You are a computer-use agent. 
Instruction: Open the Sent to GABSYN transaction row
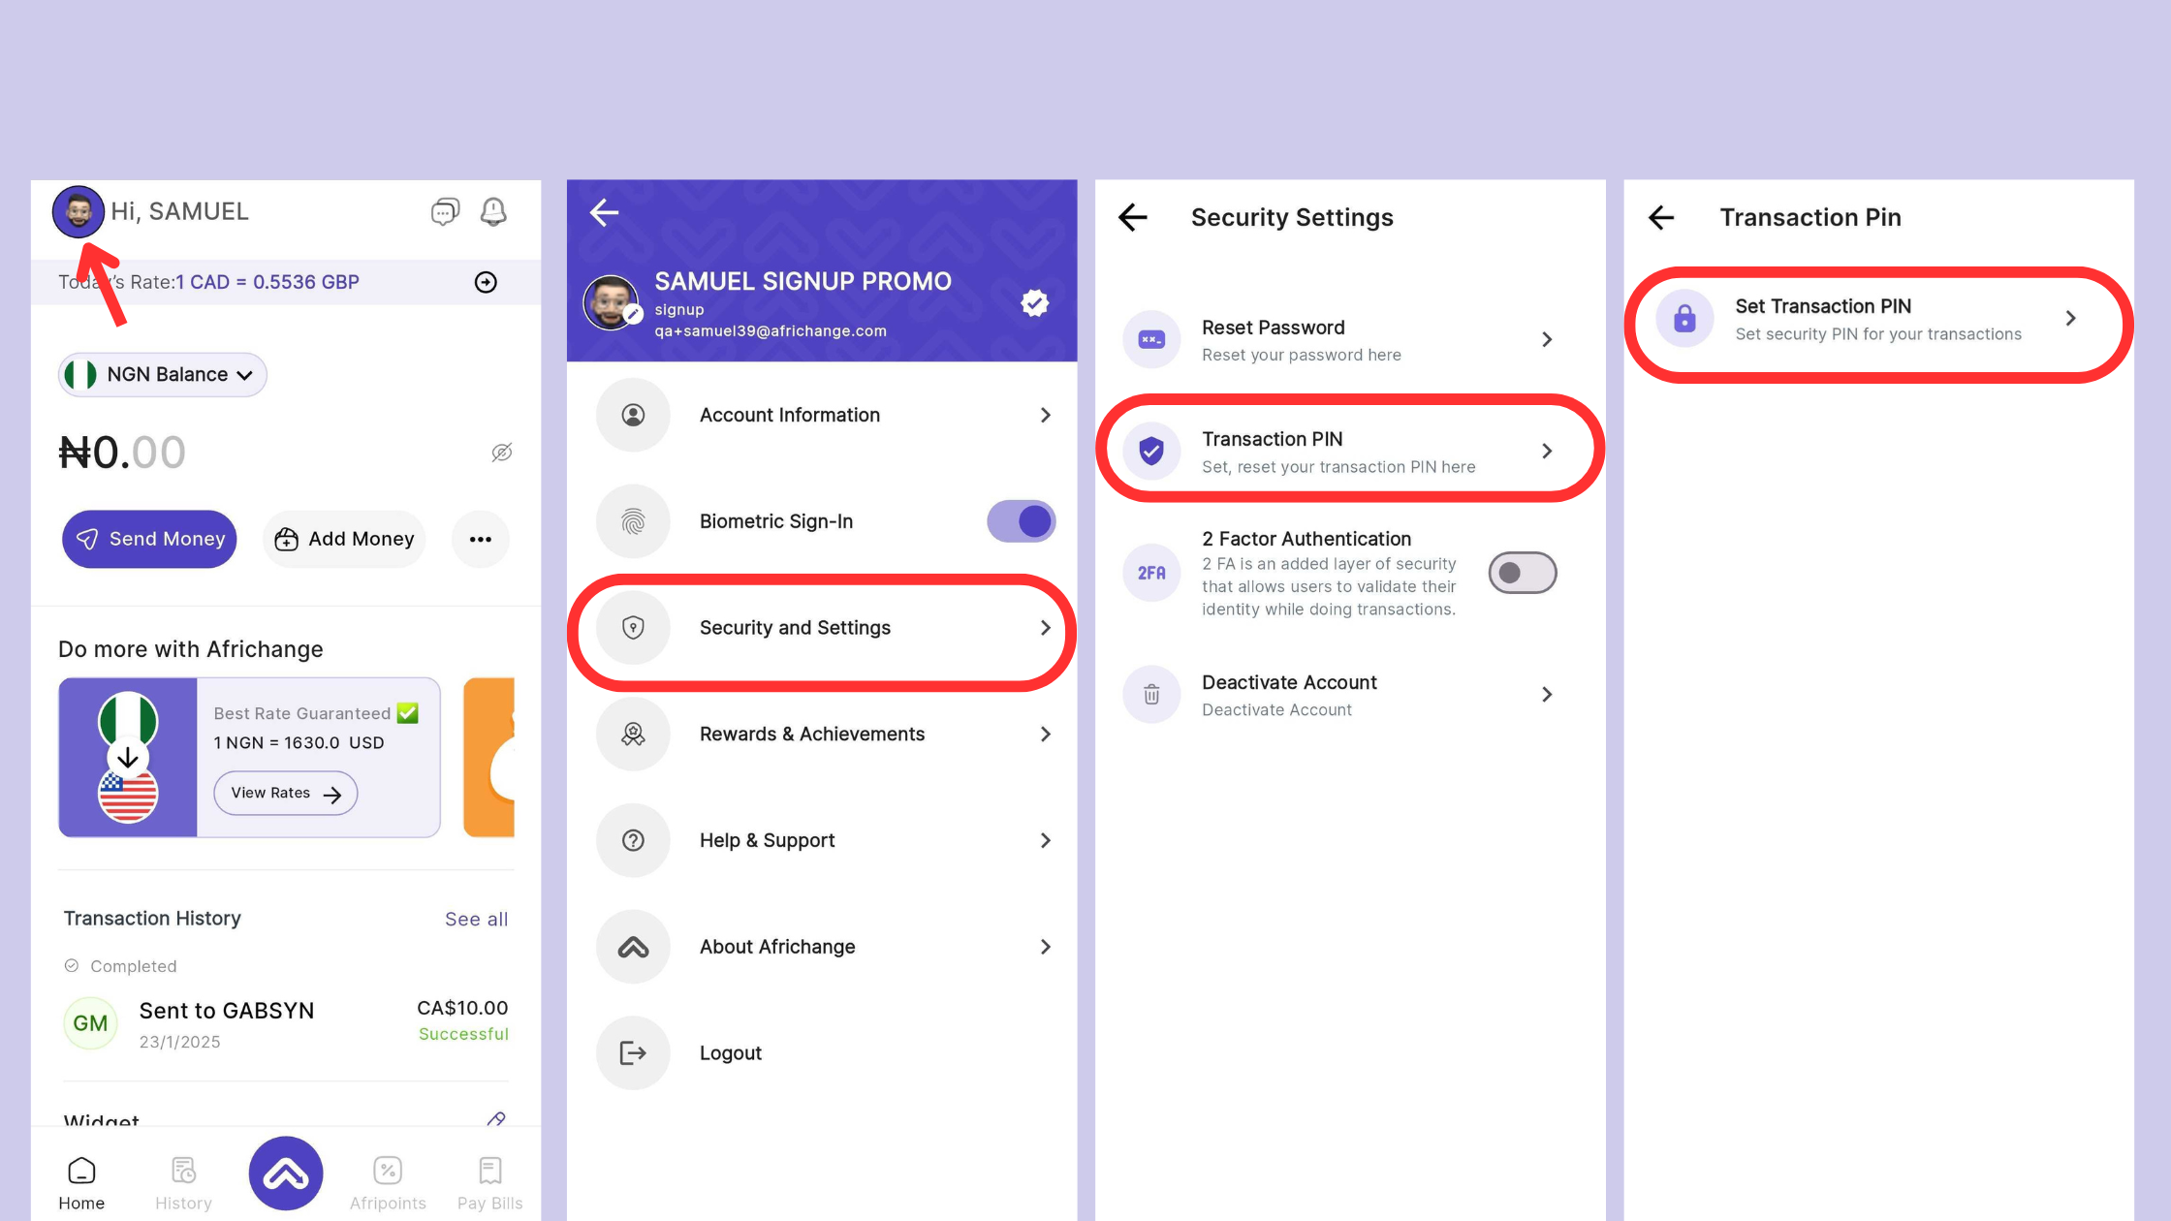[x=286, y=1023]
